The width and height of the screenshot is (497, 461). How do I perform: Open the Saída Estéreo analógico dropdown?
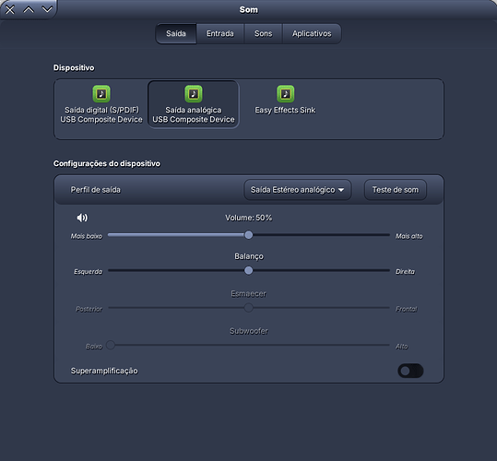click(x=297, y=190)
